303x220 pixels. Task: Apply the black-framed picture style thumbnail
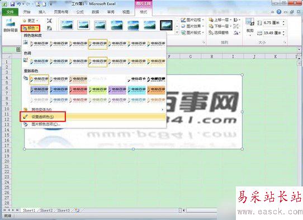166,25
